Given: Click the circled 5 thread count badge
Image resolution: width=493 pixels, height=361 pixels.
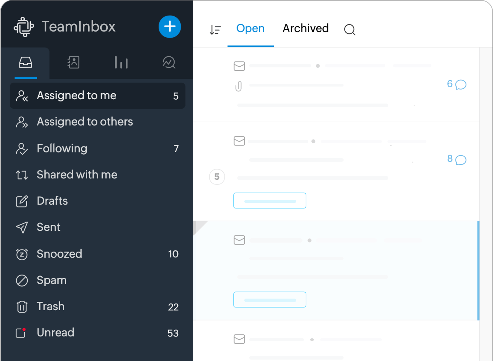Looking at the screenshot, I should (217, 177).
